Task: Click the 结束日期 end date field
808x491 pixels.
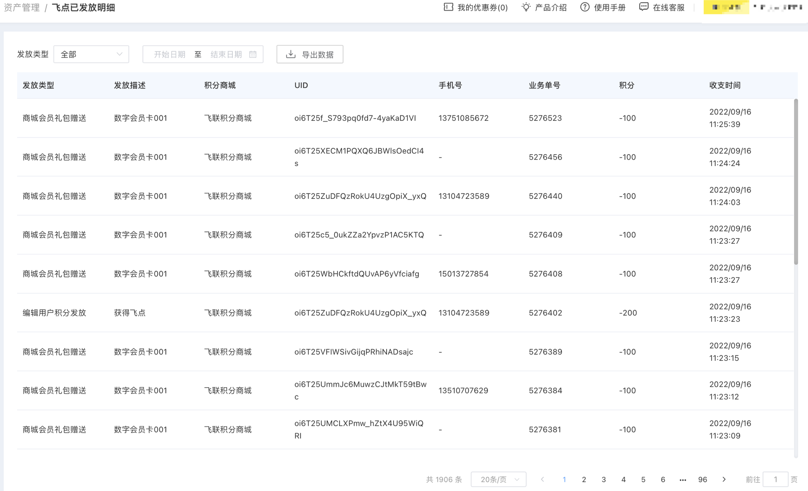Action: tap(226, 54)
